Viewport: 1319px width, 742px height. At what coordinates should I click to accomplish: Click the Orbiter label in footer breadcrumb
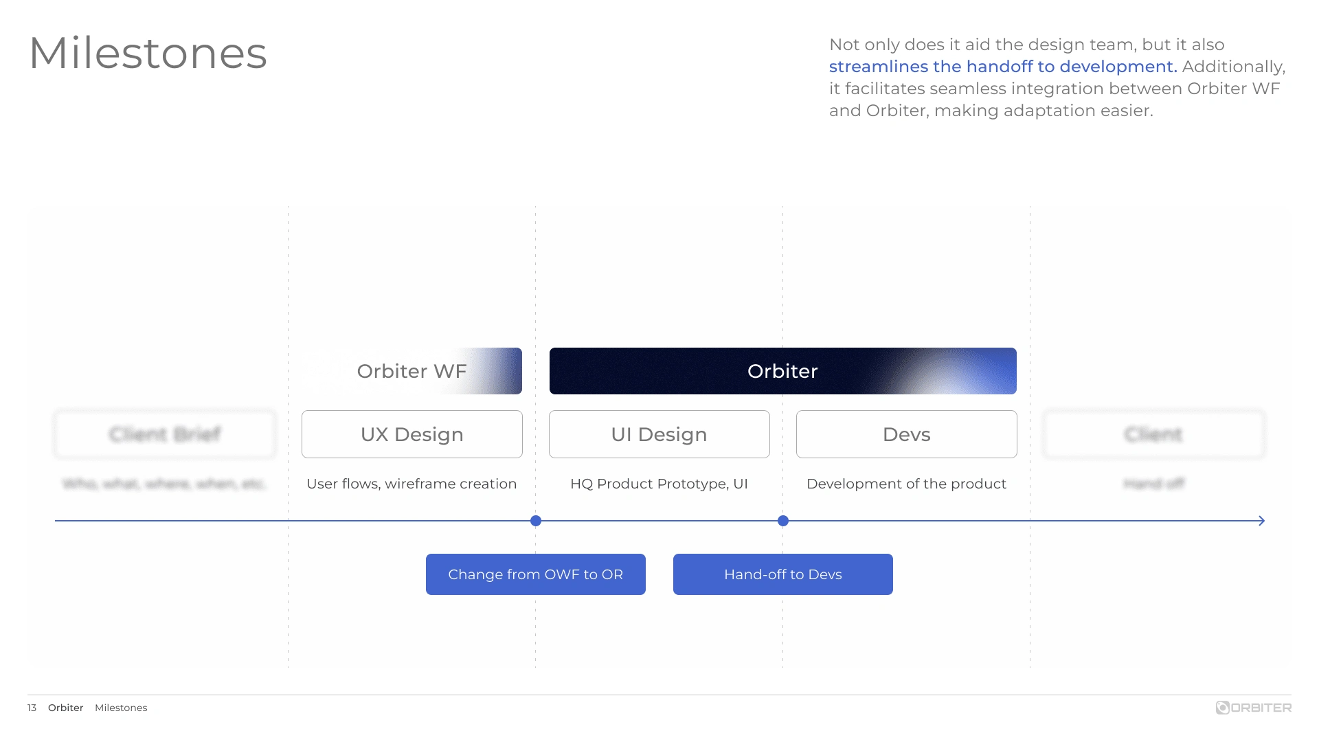click(65, 708)
